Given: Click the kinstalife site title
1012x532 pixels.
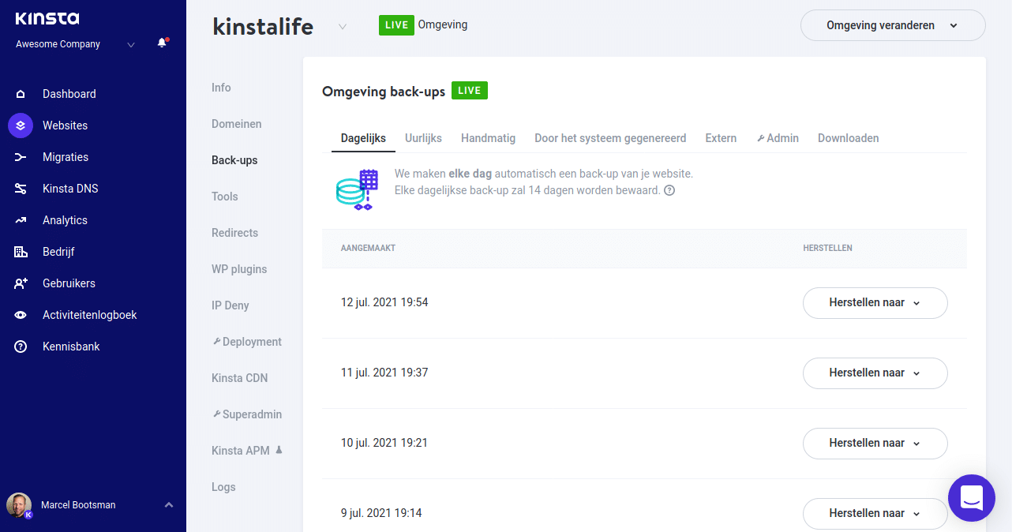Looking at the screenshot, I should point(263,26).
